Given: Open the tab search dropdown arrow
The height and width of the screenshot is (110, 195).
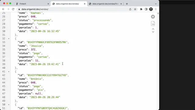Looking at the screenshot, I should (x=156, y=4).
